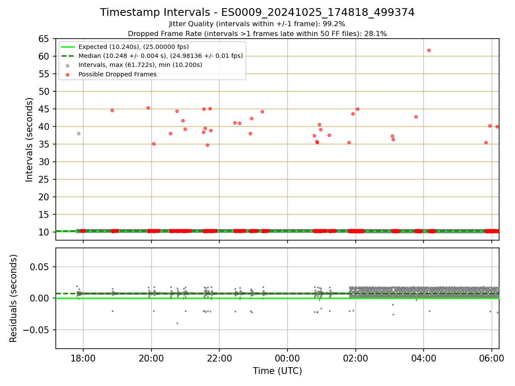Click the lone gray interval point near 38 seconds
The height and width of the screenshot is (386, 515).
79,133
